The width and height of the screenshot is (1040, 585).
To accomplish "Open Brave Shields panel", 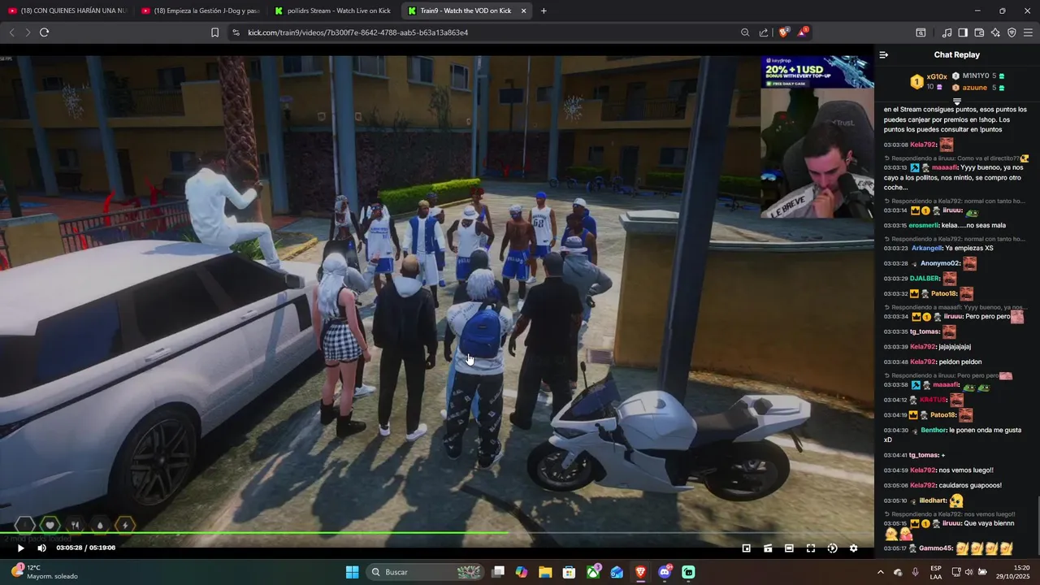I will [784, 32].
